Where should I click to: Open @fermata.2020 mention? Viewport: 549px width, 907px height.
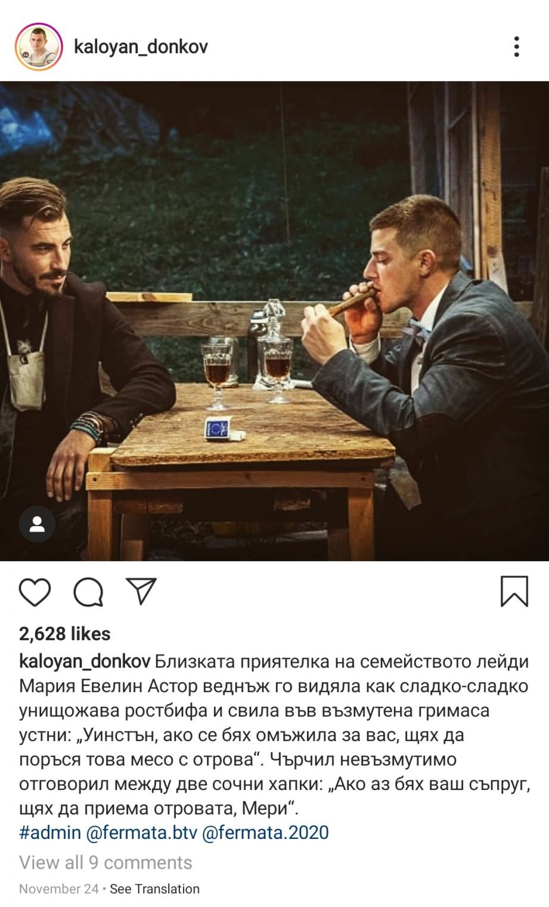(x=265, y=832)
